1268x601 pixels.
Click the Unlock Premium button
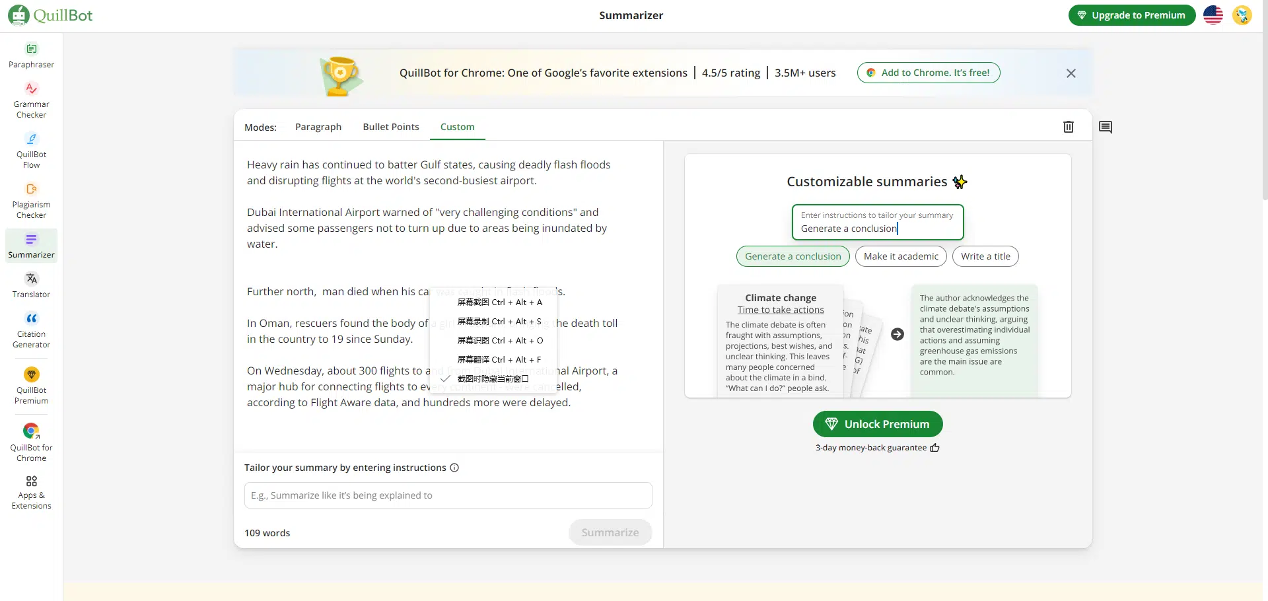pos(878,424)
